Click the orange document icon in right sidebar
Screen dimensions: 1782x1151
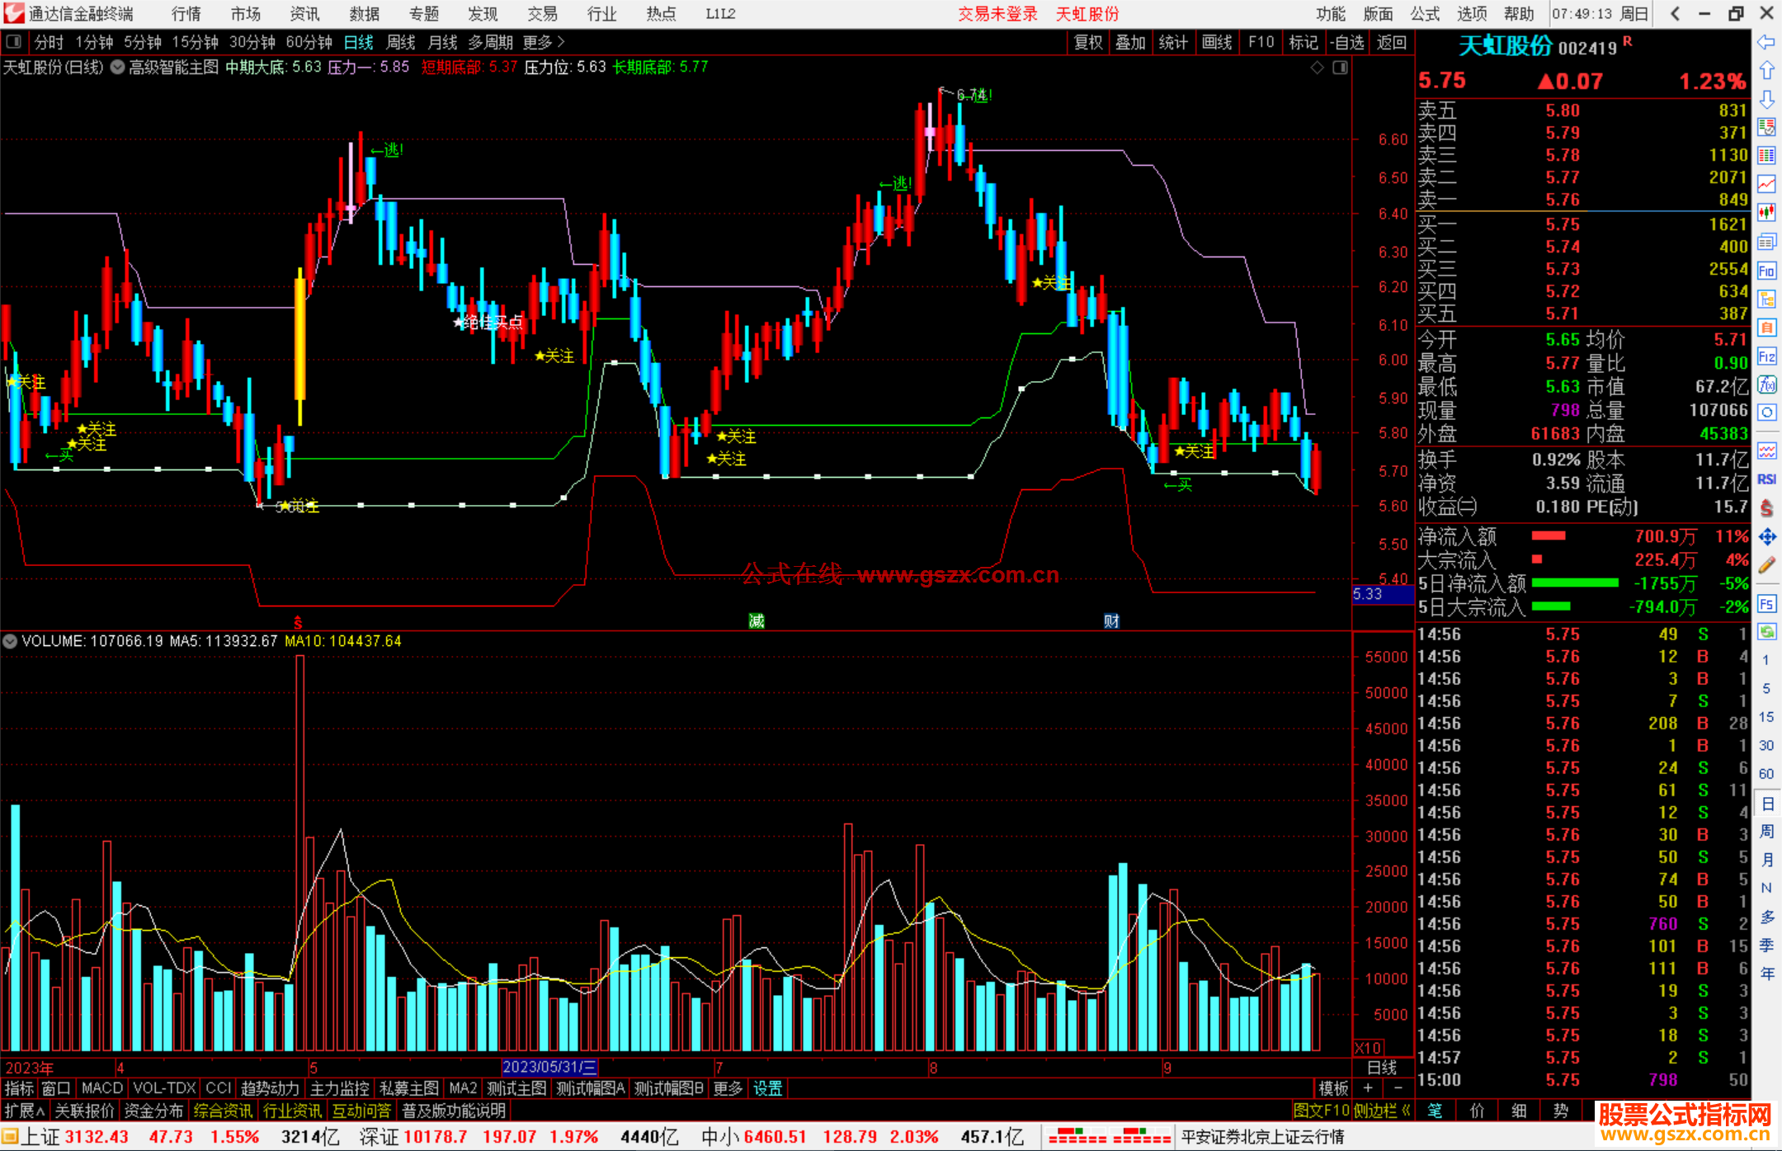(x=1766, y=328)
